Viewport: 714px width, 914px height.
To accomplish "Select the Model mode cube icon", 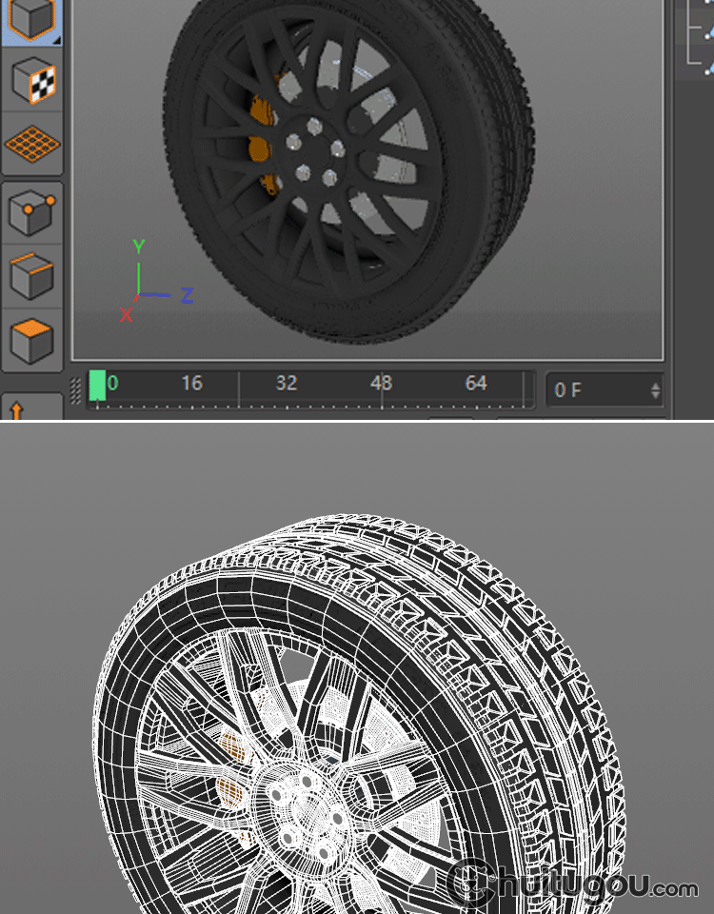I will (32, 20).
